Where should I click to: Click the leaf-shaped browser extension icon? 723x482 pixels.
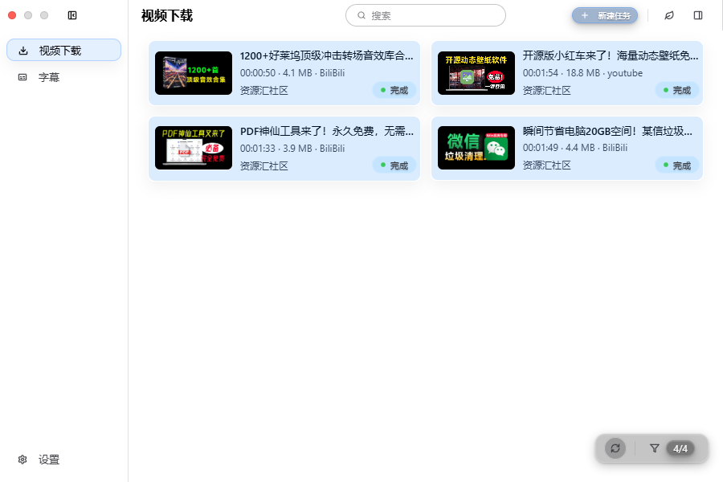[670, 14]
